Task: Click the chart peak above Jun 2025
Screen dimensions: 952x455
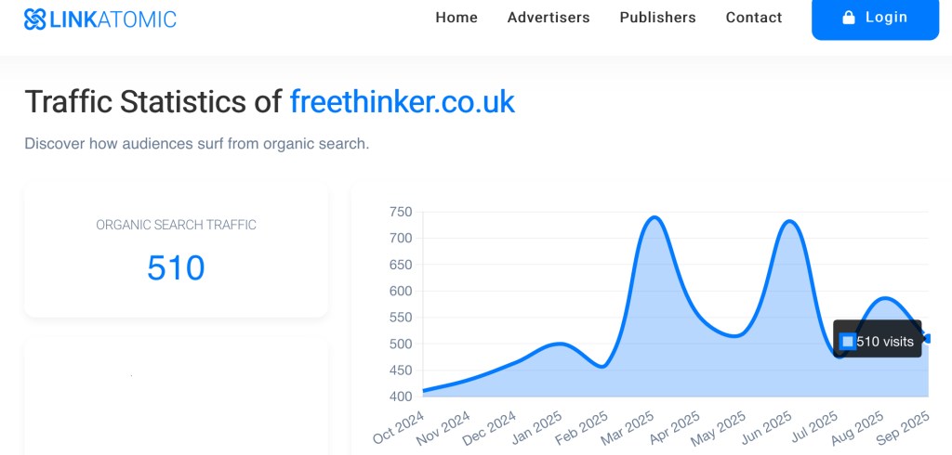Action: [790, 222]
